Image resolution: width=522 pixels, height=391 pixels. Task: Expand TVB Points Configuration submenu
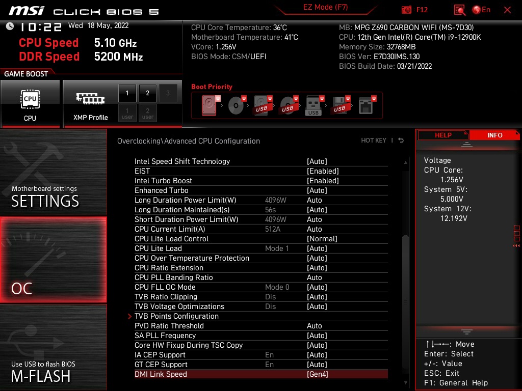pyautogui.click(x=261, y=316)
